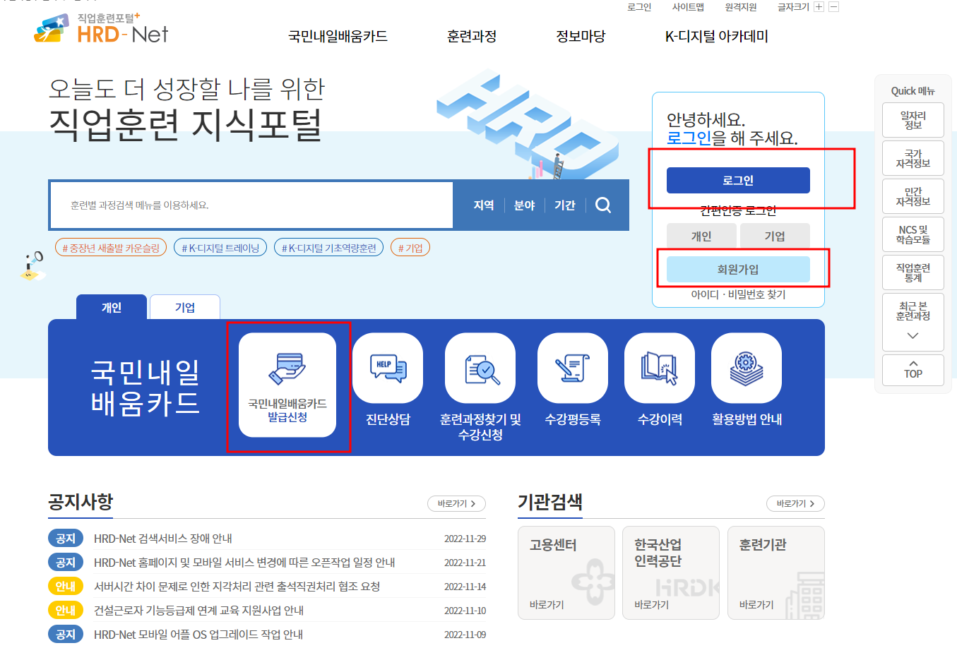Click 공지사항 바로가기 button
957x672 pixels.
tap(456, 503)
